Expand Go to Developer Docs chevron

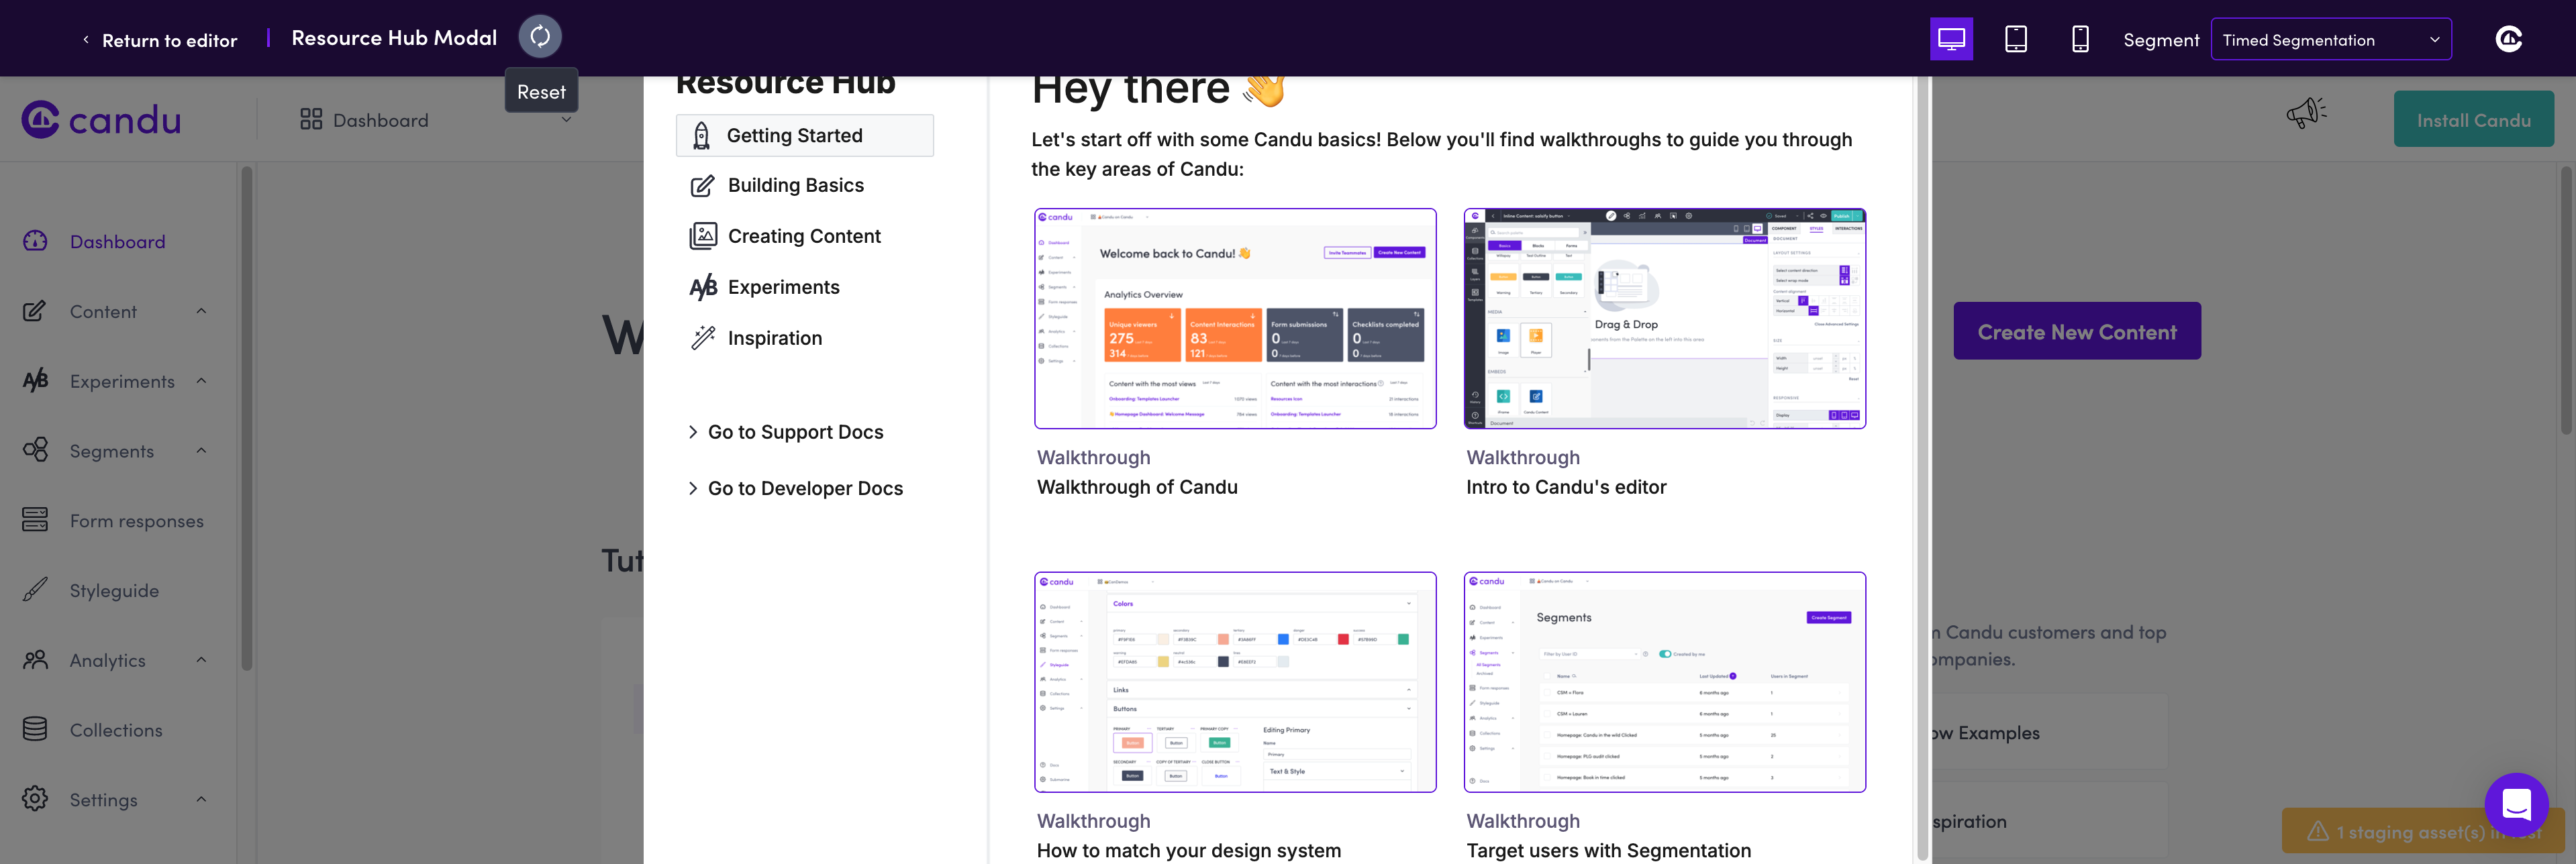coord(693,488)
